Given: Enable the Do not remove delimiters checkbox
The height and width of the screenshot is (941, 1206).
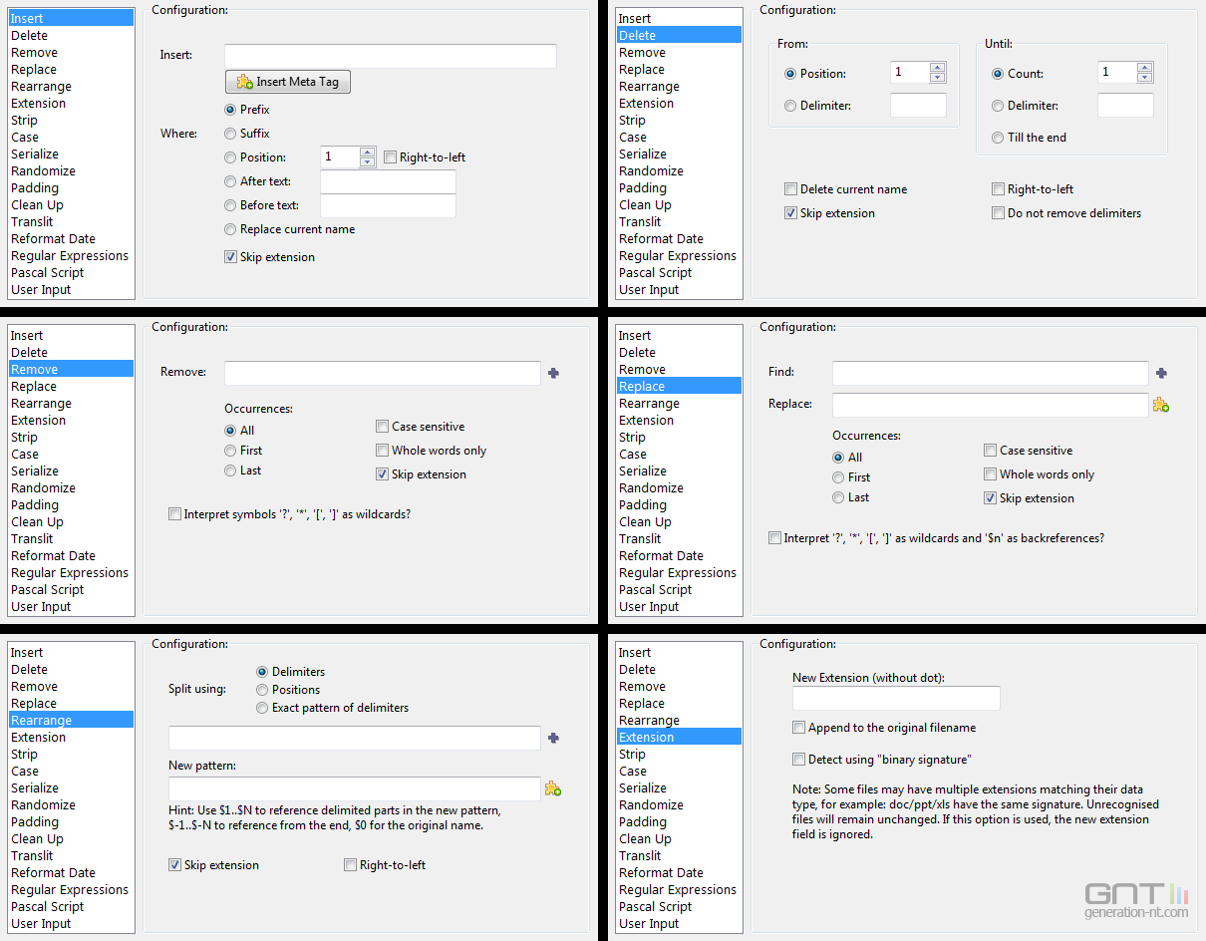Looking at the screenshot, I should [x=998, y=213].
